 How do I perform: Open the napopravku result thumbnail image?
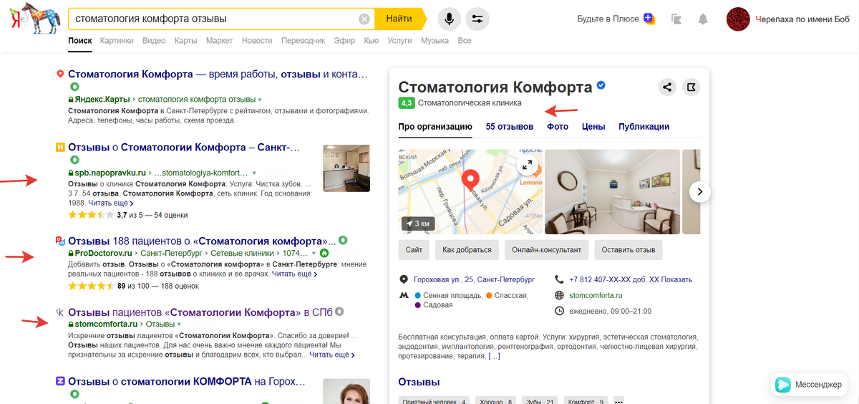[346, 168]
